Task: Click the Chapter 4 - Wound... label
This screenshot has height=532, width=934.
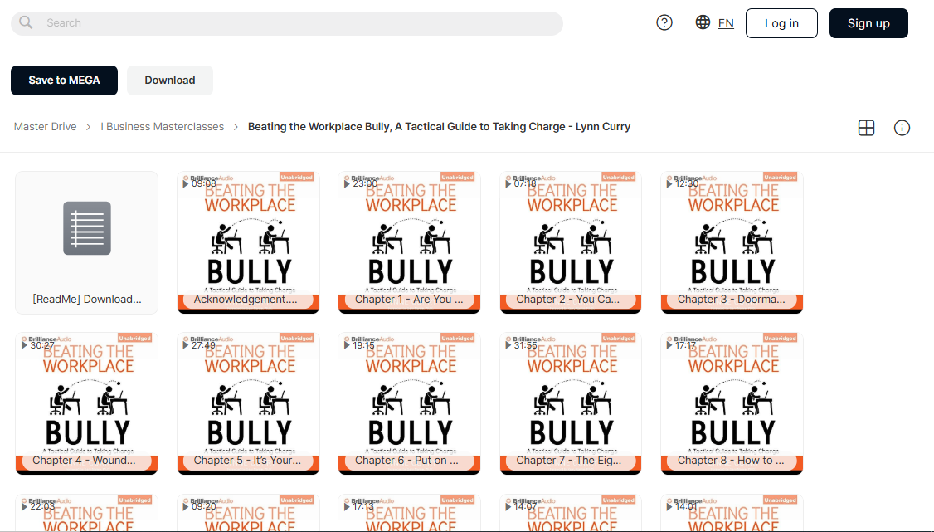Action: (x=84, y=460)
